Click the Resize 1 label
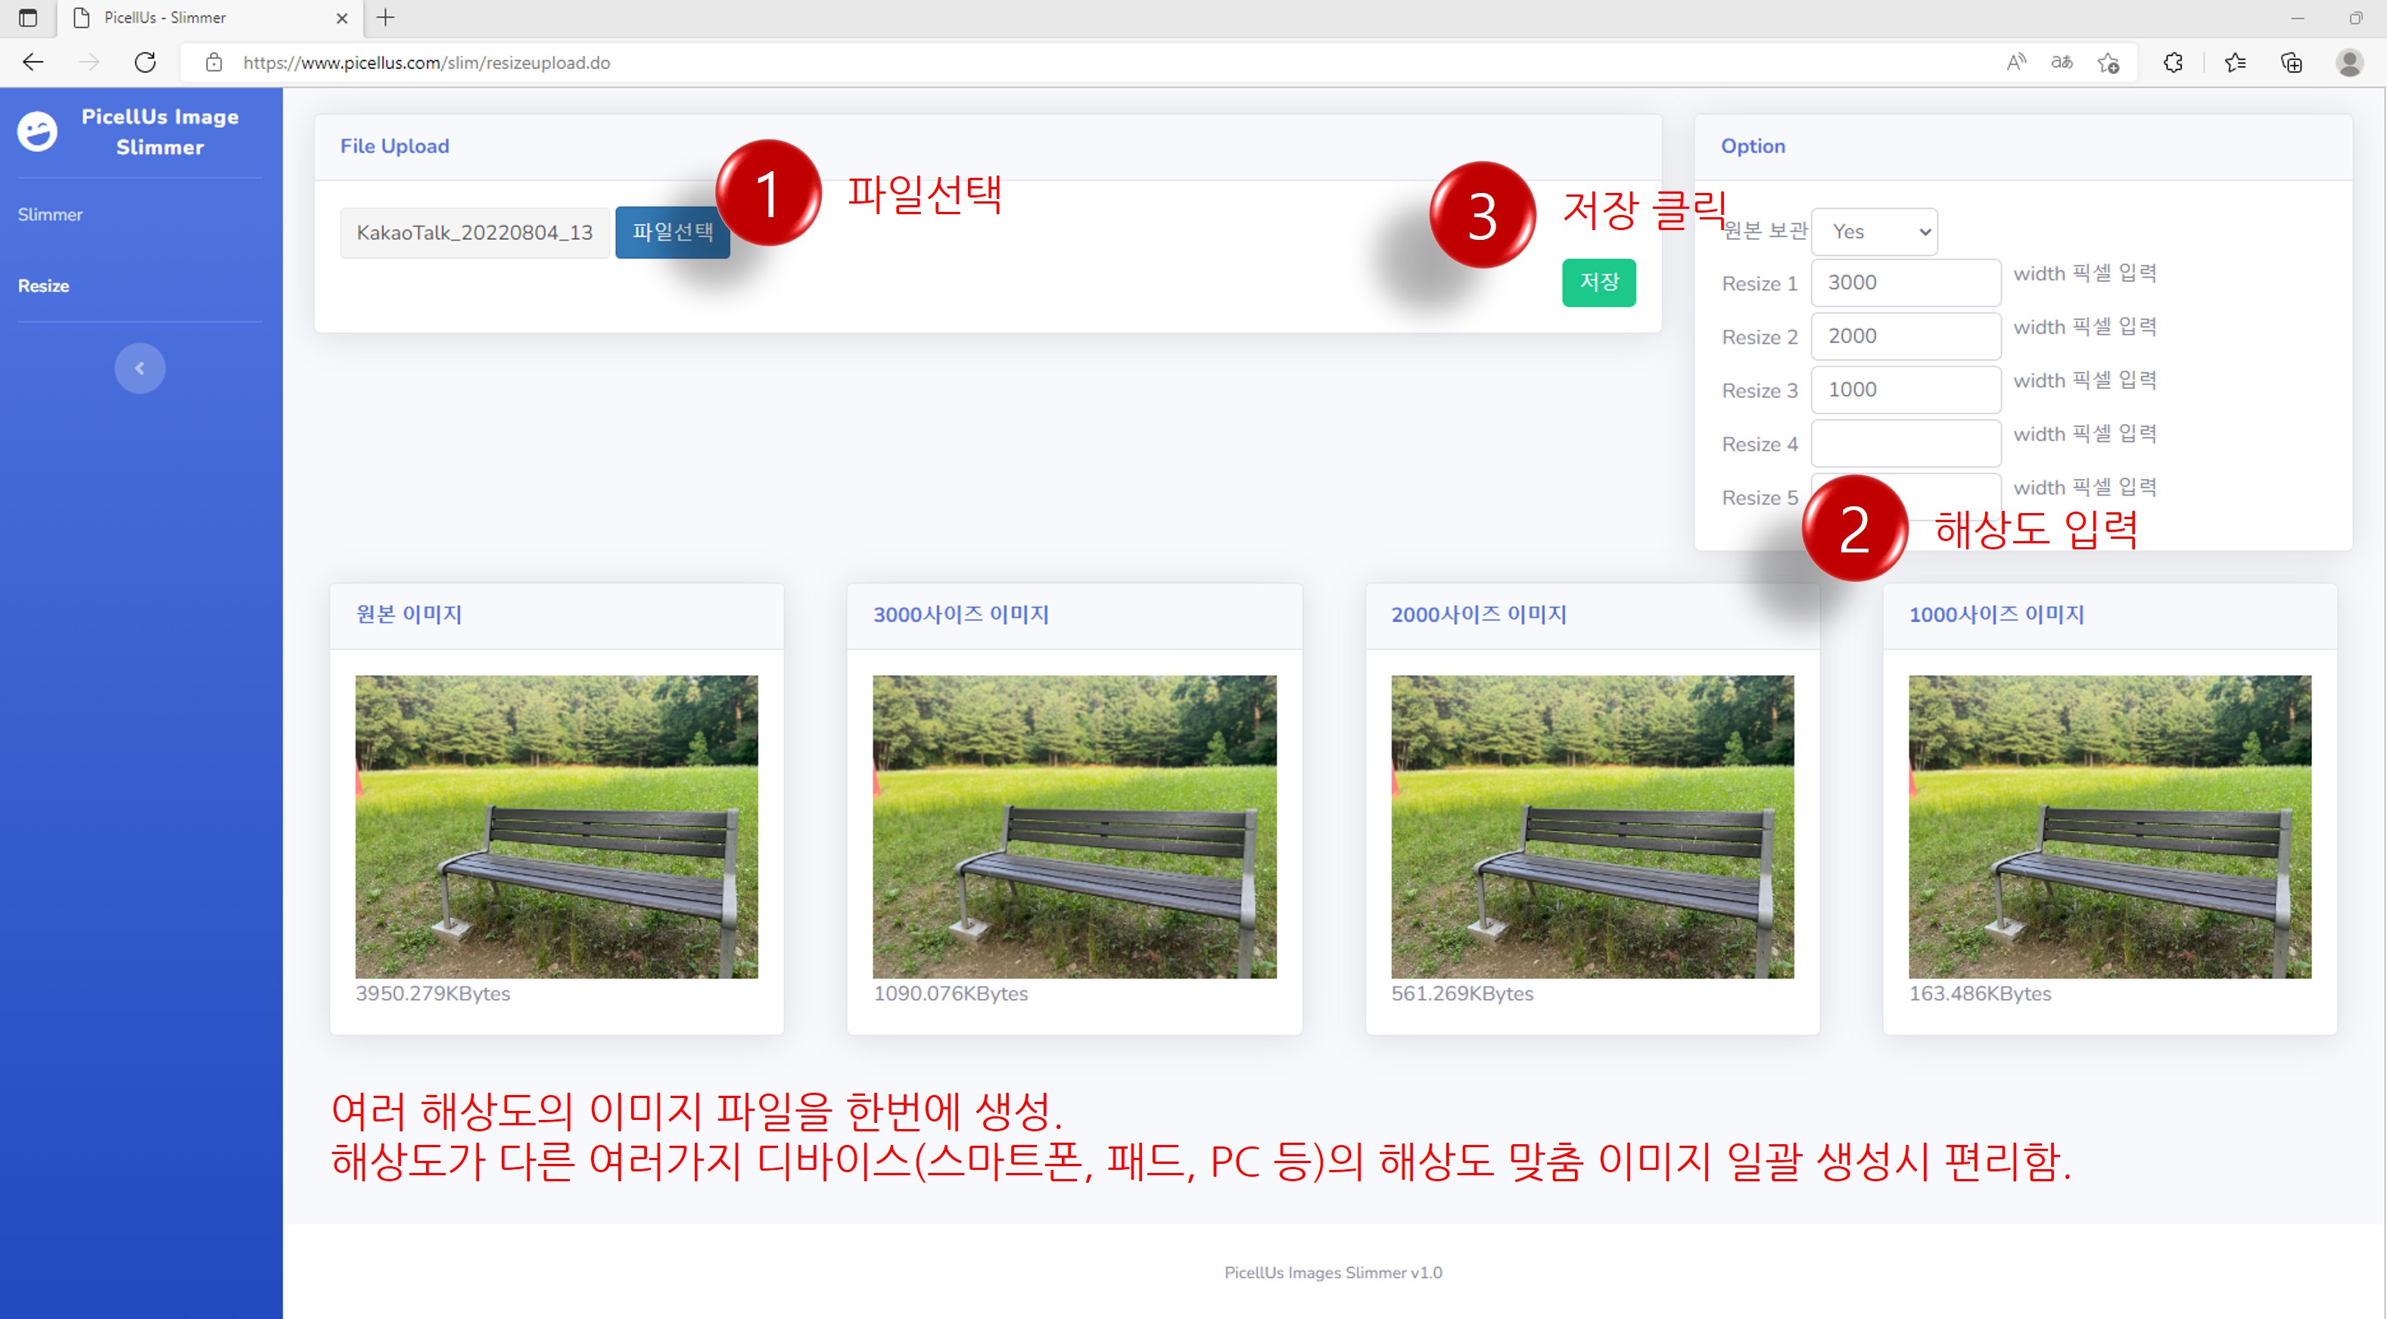The width and height of the screenshot is (2387, 1319). 1760,284
